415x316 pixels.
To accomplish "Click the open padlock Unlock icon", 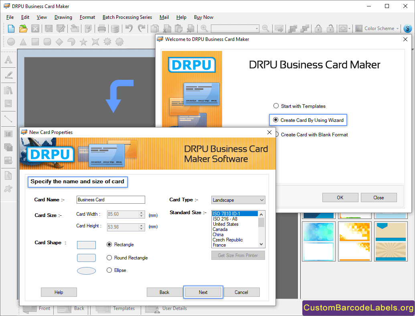I will click(330, 28).
